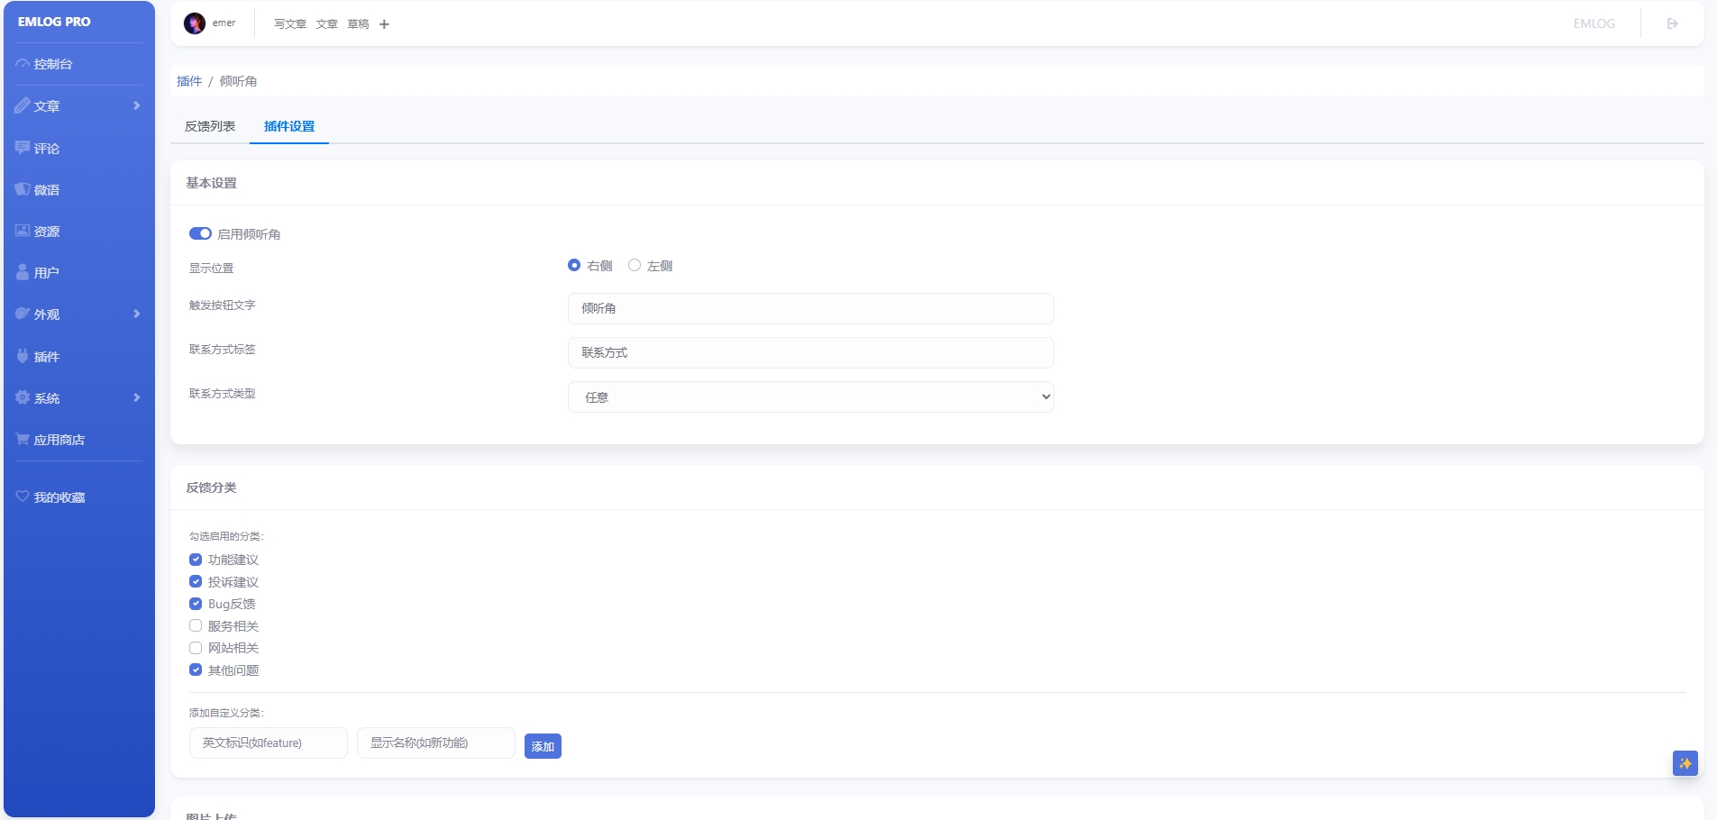Screen dimensions: 1717x820
Task: Select the 用户 person icon in sidebar
Action: tap(23, 272)
